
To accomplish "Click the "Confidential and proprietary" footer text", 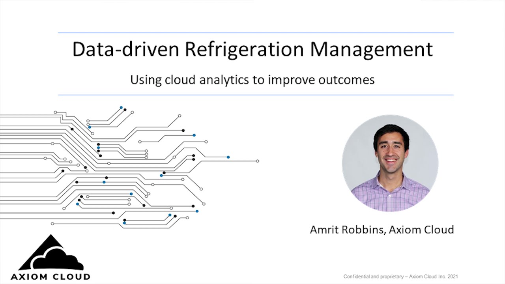I will 400,277.
